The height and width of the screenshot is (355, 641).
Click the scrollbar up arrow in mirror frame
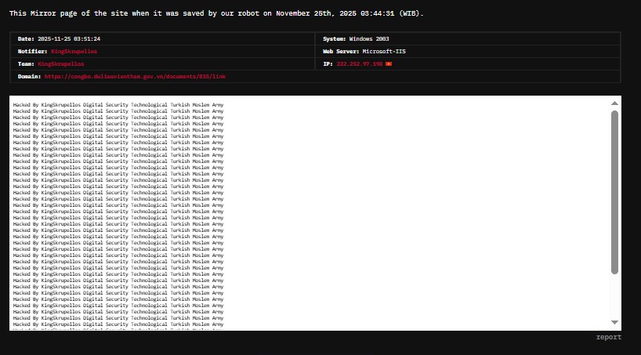[x=614, y=103]
